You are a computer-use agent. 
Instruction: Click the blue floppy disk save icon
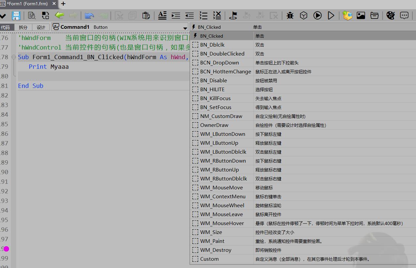pyautogui.click(x=16, y=16)
